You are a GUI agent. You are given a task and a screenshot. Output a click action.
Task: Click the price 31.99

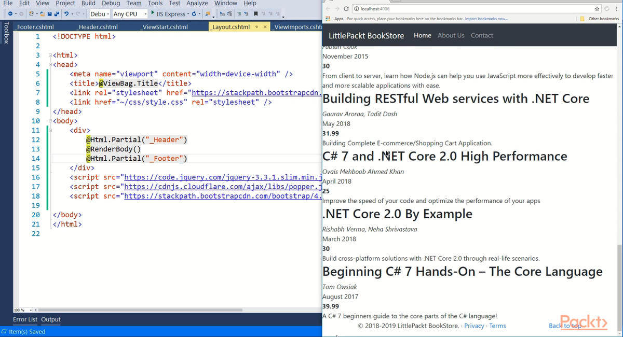pyautogui.click(x=331, y=133)
